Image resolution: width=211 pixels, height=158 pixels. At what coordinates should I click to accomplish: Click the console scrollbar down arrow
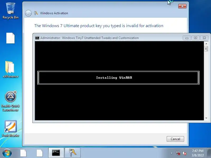tap(206, 118)
